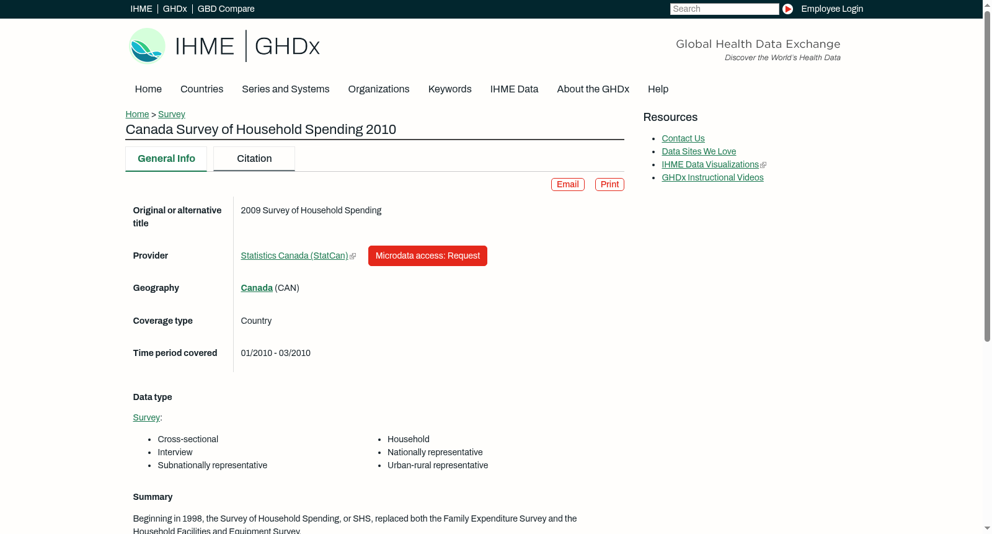Click the 'Provider' field label
This screenshot has height=534, width=992.
point(150,256)
